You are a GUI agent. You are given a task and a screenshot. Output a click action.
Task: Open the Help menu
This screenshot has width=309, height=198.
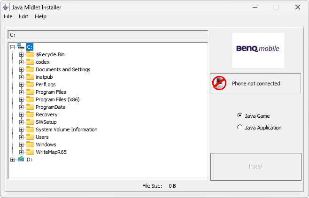[x=40, y=16]
